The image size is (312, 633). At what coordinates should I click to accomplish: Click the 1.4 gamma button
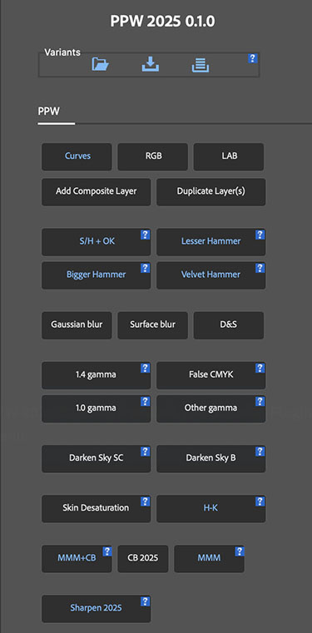(96, 375)
